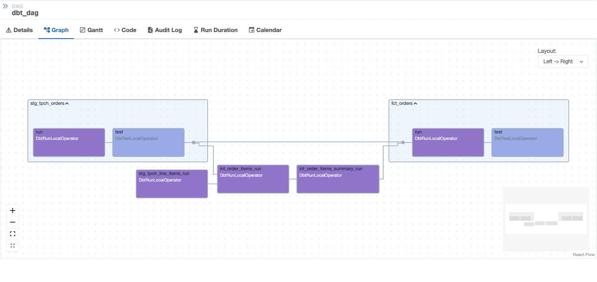Fit the graph to the viewport
The width and height of the screenshot is (597, 282).
[x=12, y=233]
